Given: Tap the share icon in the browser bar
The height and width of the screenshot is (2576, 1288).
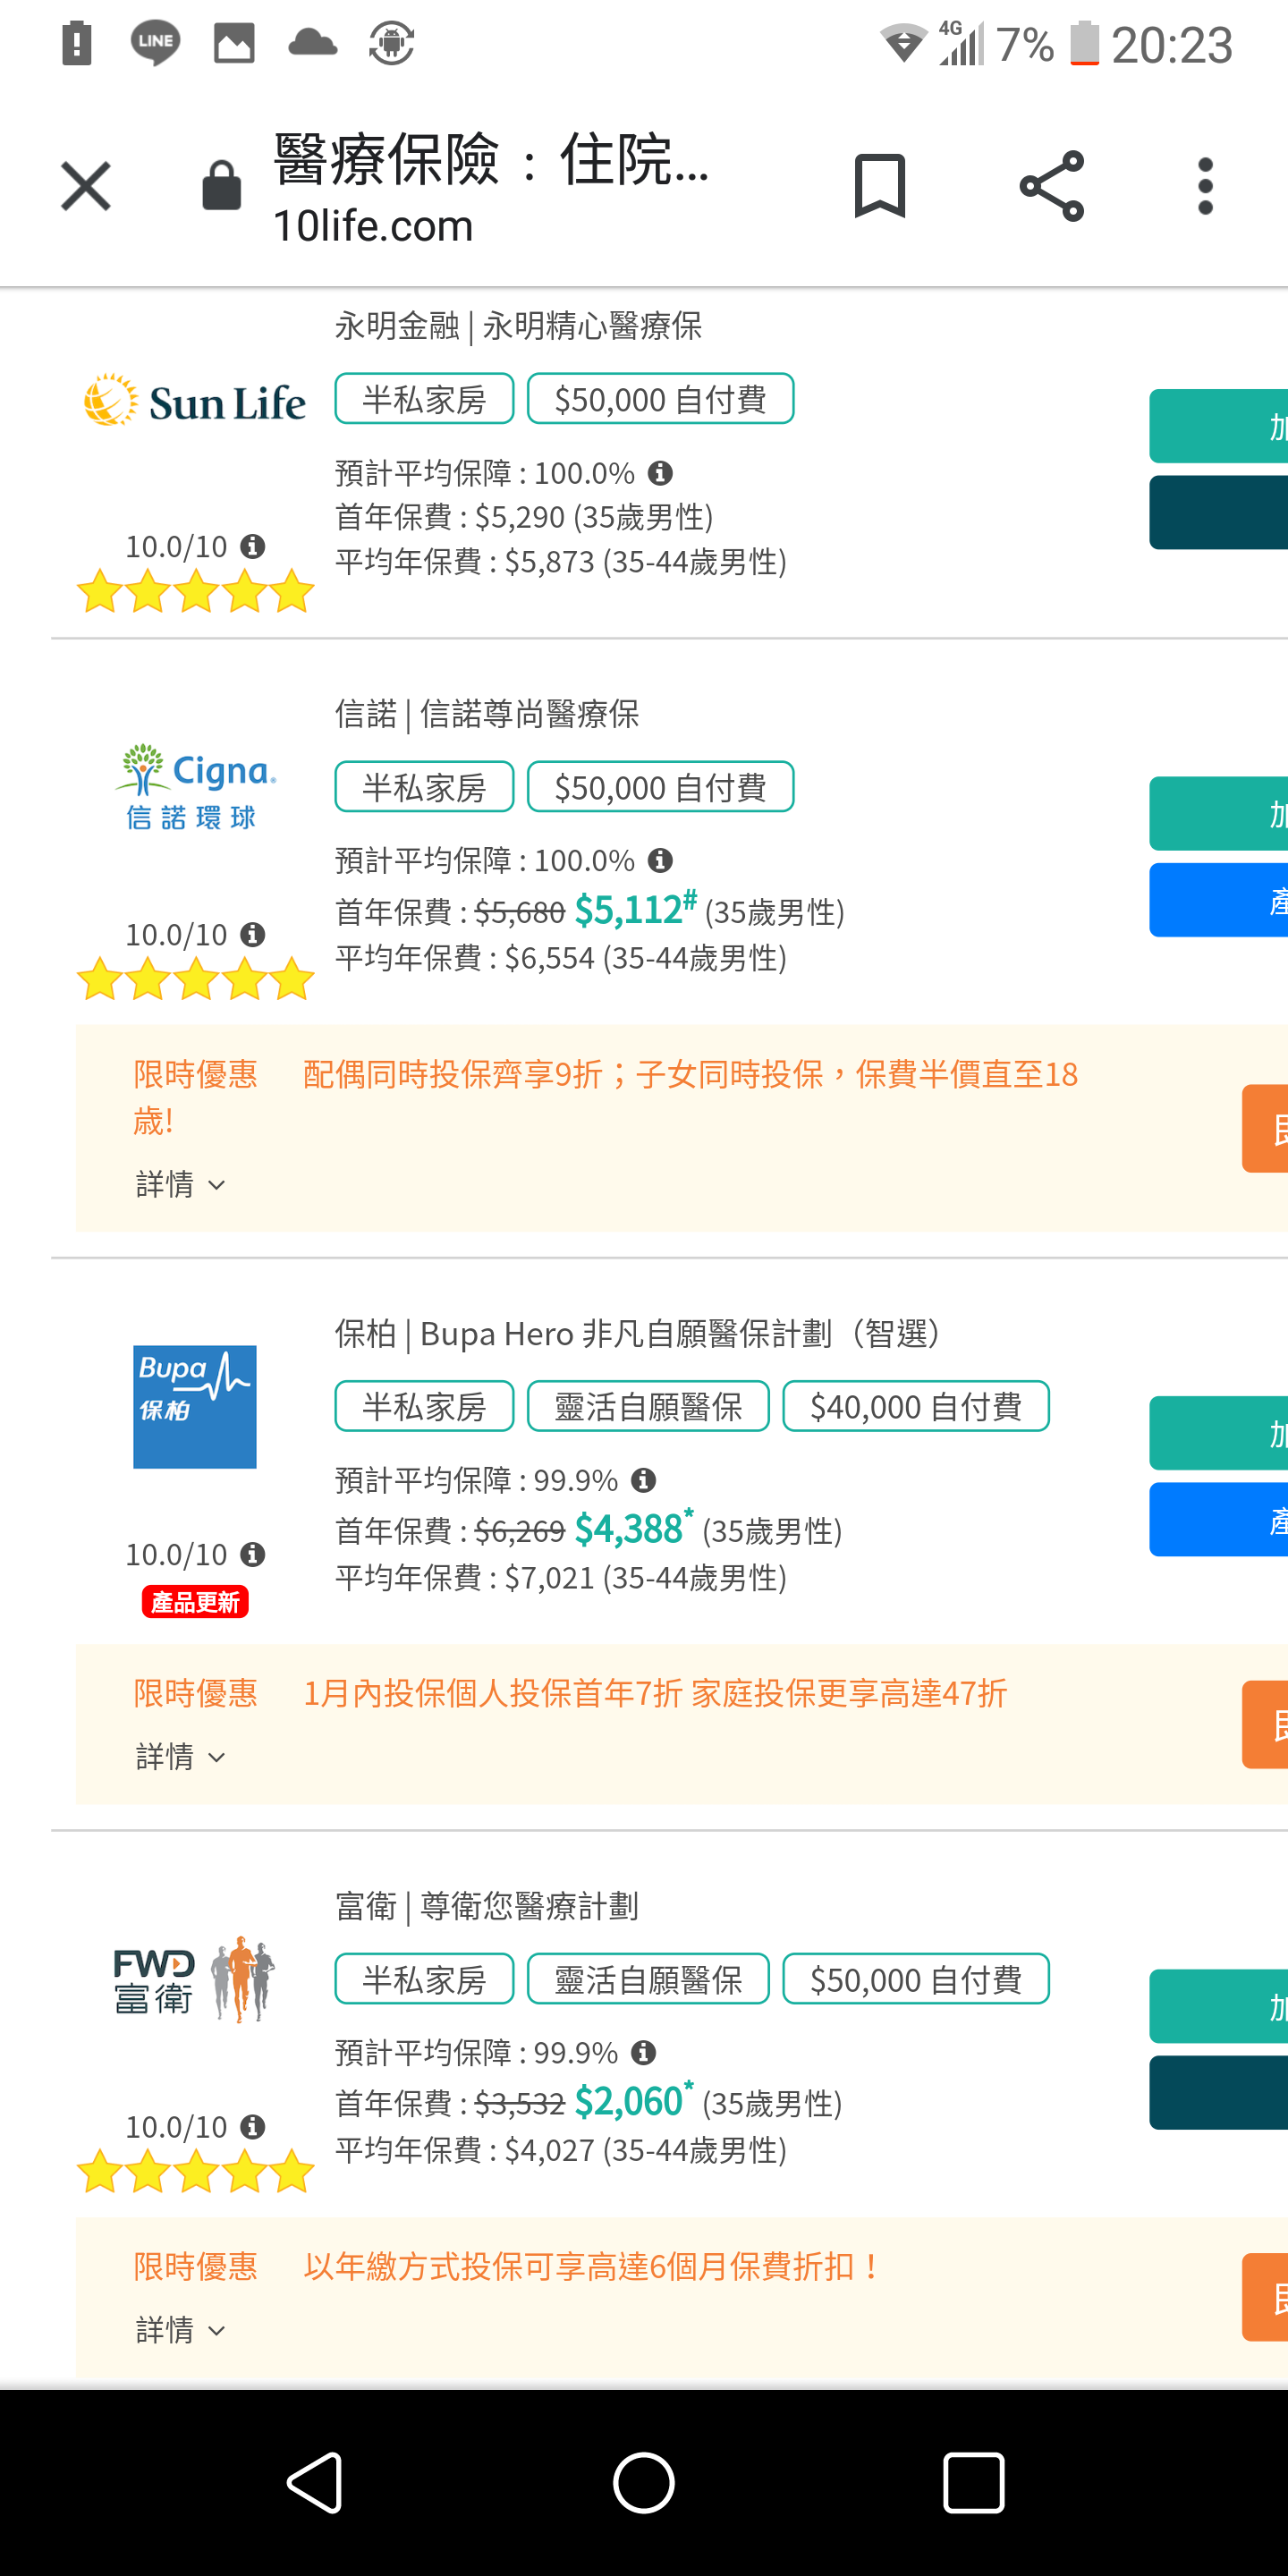Looking at the screenshot, I should pyautogui.click(x=1051, y=186).
